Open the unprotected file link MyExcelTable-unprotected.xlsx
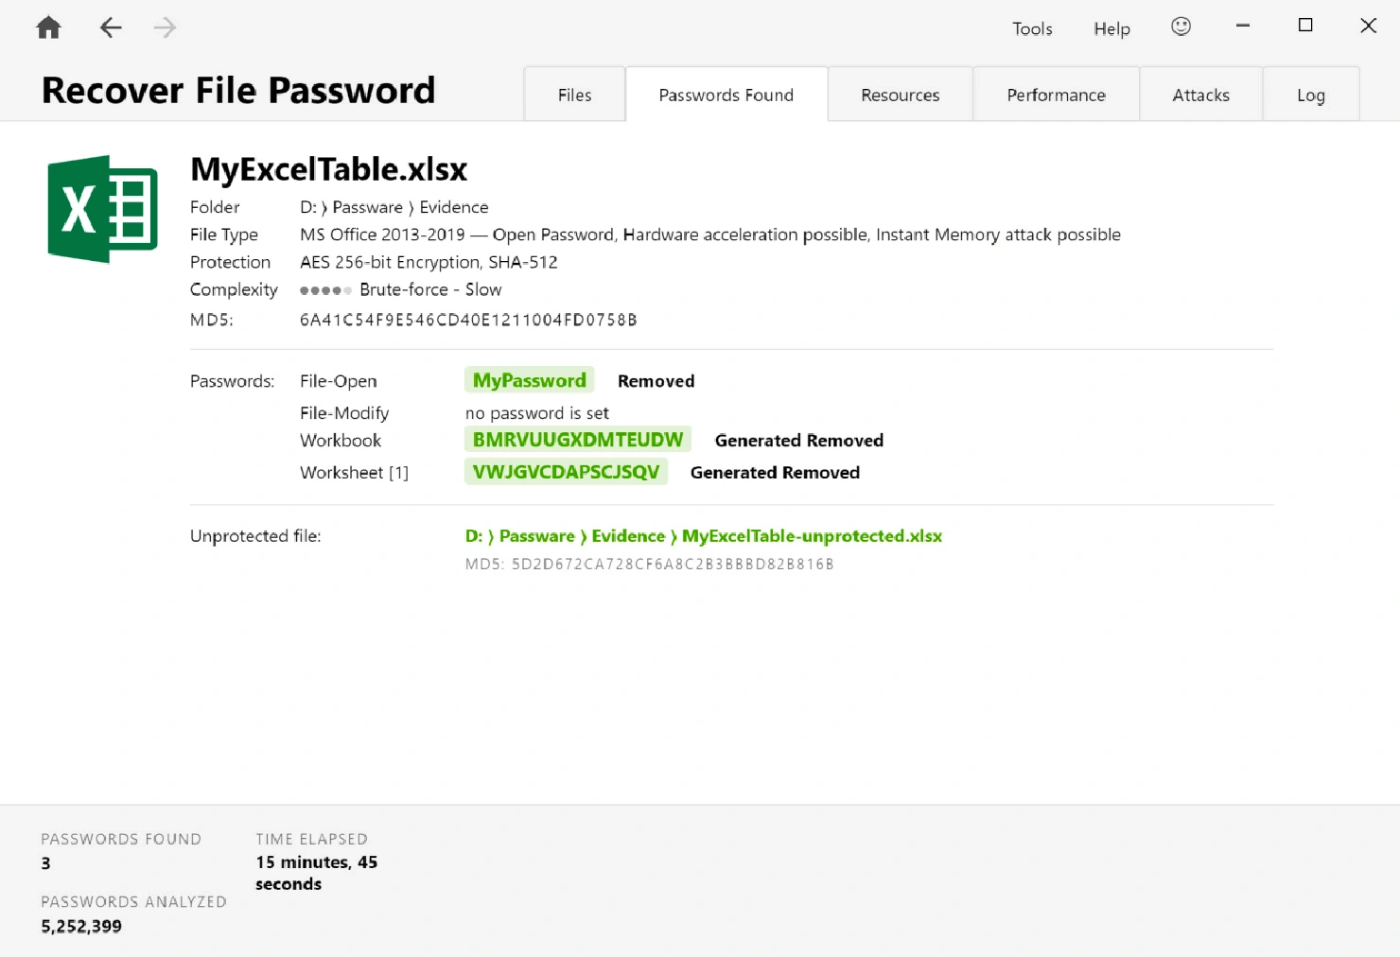Screen dimensions: 1400x957 pos(703,535)
